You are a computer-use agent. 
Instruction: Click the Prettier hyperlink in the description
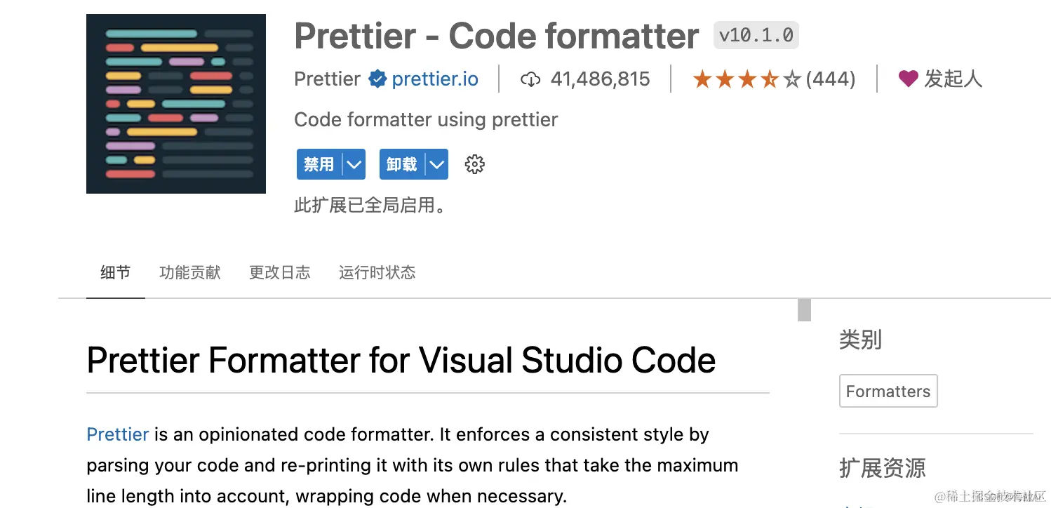(117, 434)
